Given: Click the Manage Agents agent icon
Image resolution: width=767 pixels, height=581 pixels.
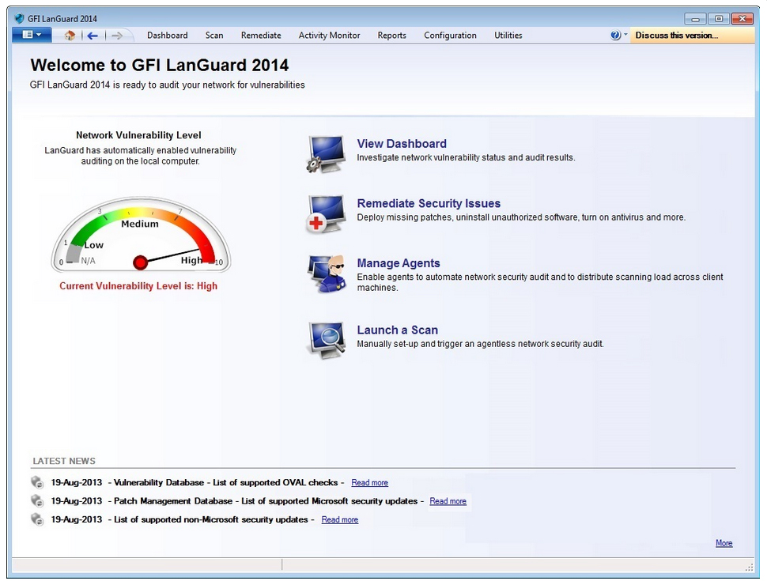Looking at the screenshot, I should click(x=327, y=274).
